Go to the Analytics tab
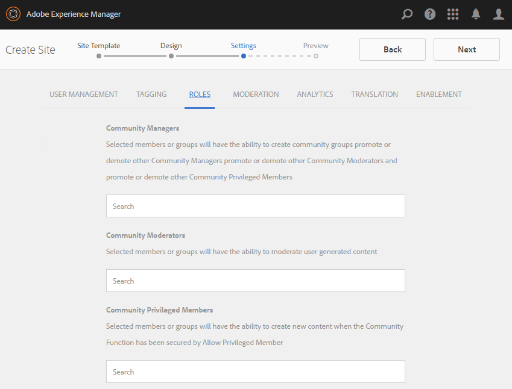Screen dimensions: 512x389 pyautogui.click(x=315, y=95)
